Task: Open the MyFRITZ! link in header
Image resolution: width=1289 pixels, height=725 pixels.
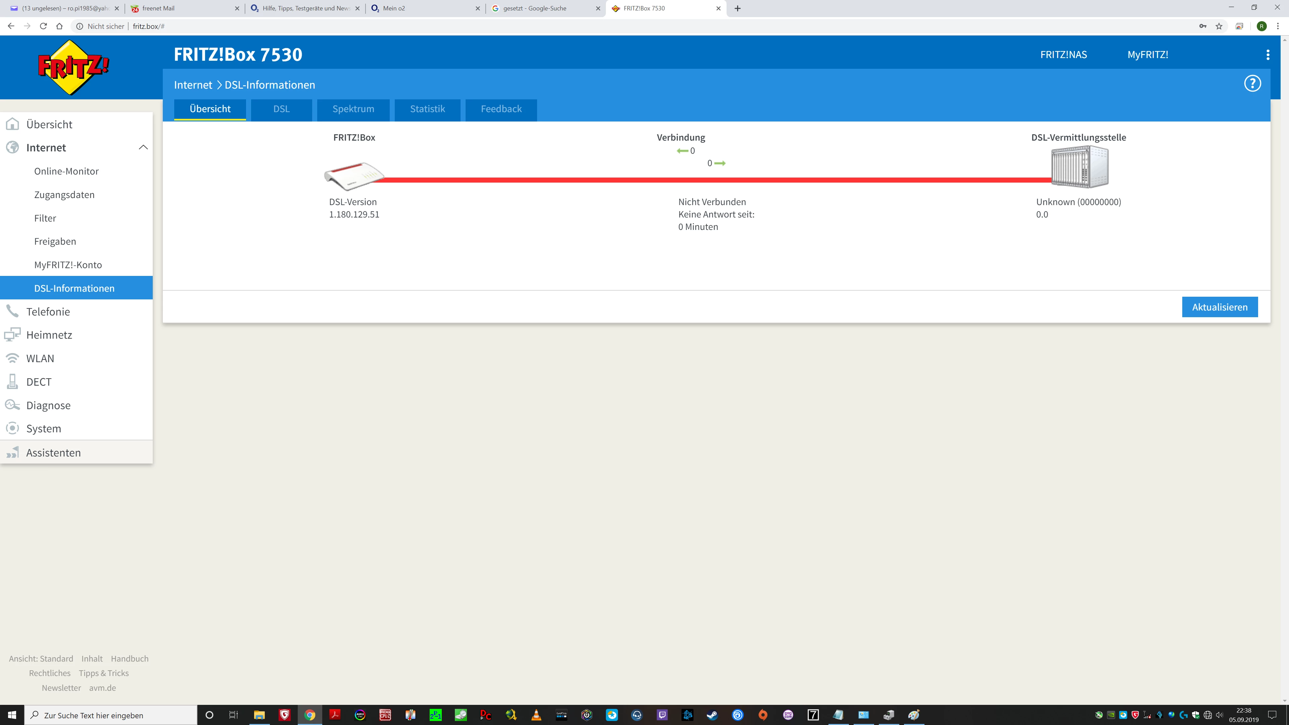Action: point(1147,54)
